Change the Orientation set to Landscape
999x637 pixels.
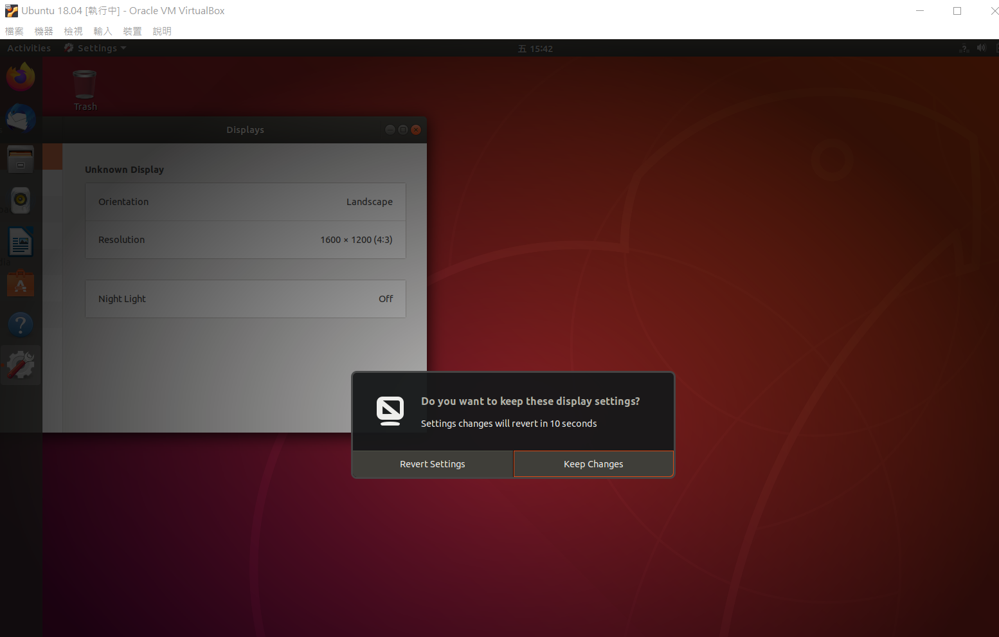246,202
